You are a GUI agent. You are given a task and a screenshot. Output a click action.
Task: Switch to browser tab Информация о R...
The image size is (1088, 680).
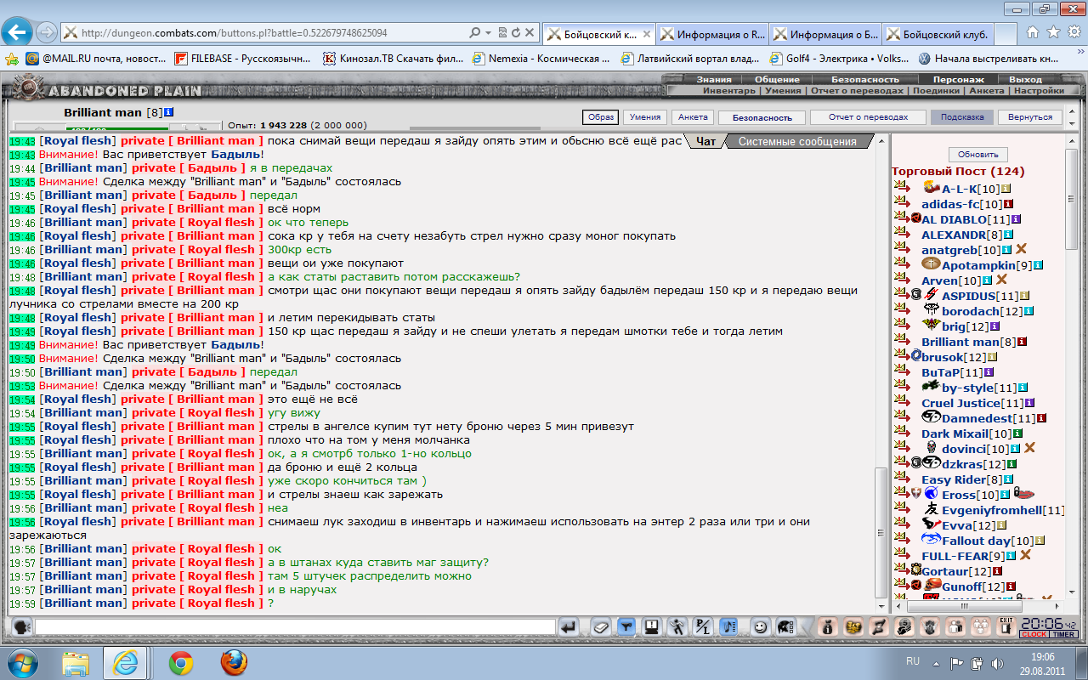(713, 35)
